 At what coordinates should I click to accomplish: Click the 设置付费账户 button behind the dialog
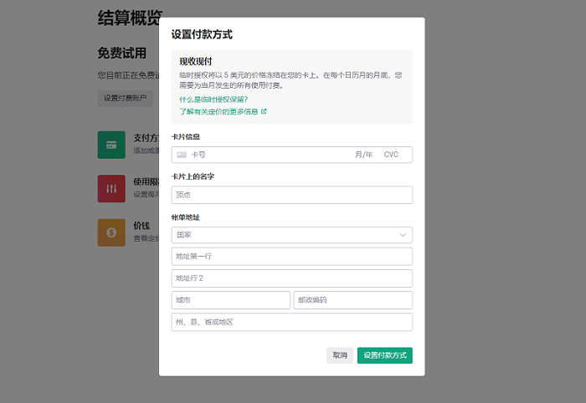pyautogui.click(x=126, y=98)
